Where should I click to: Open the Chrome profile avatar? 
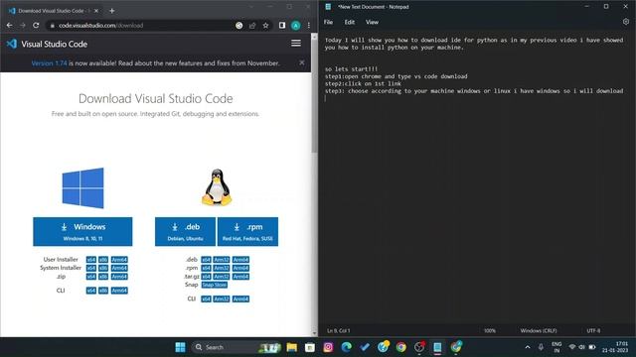point(296,26)
